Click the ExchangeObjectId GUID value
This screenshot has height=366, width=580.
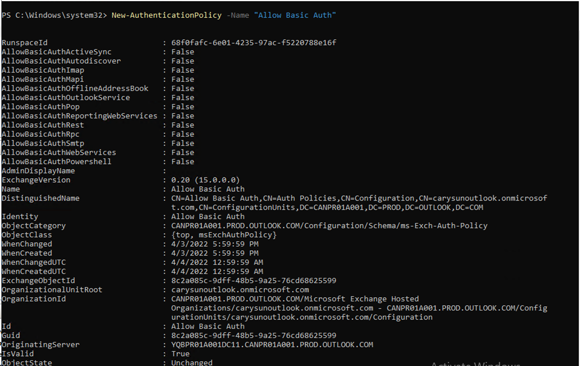tap(253, 281)
